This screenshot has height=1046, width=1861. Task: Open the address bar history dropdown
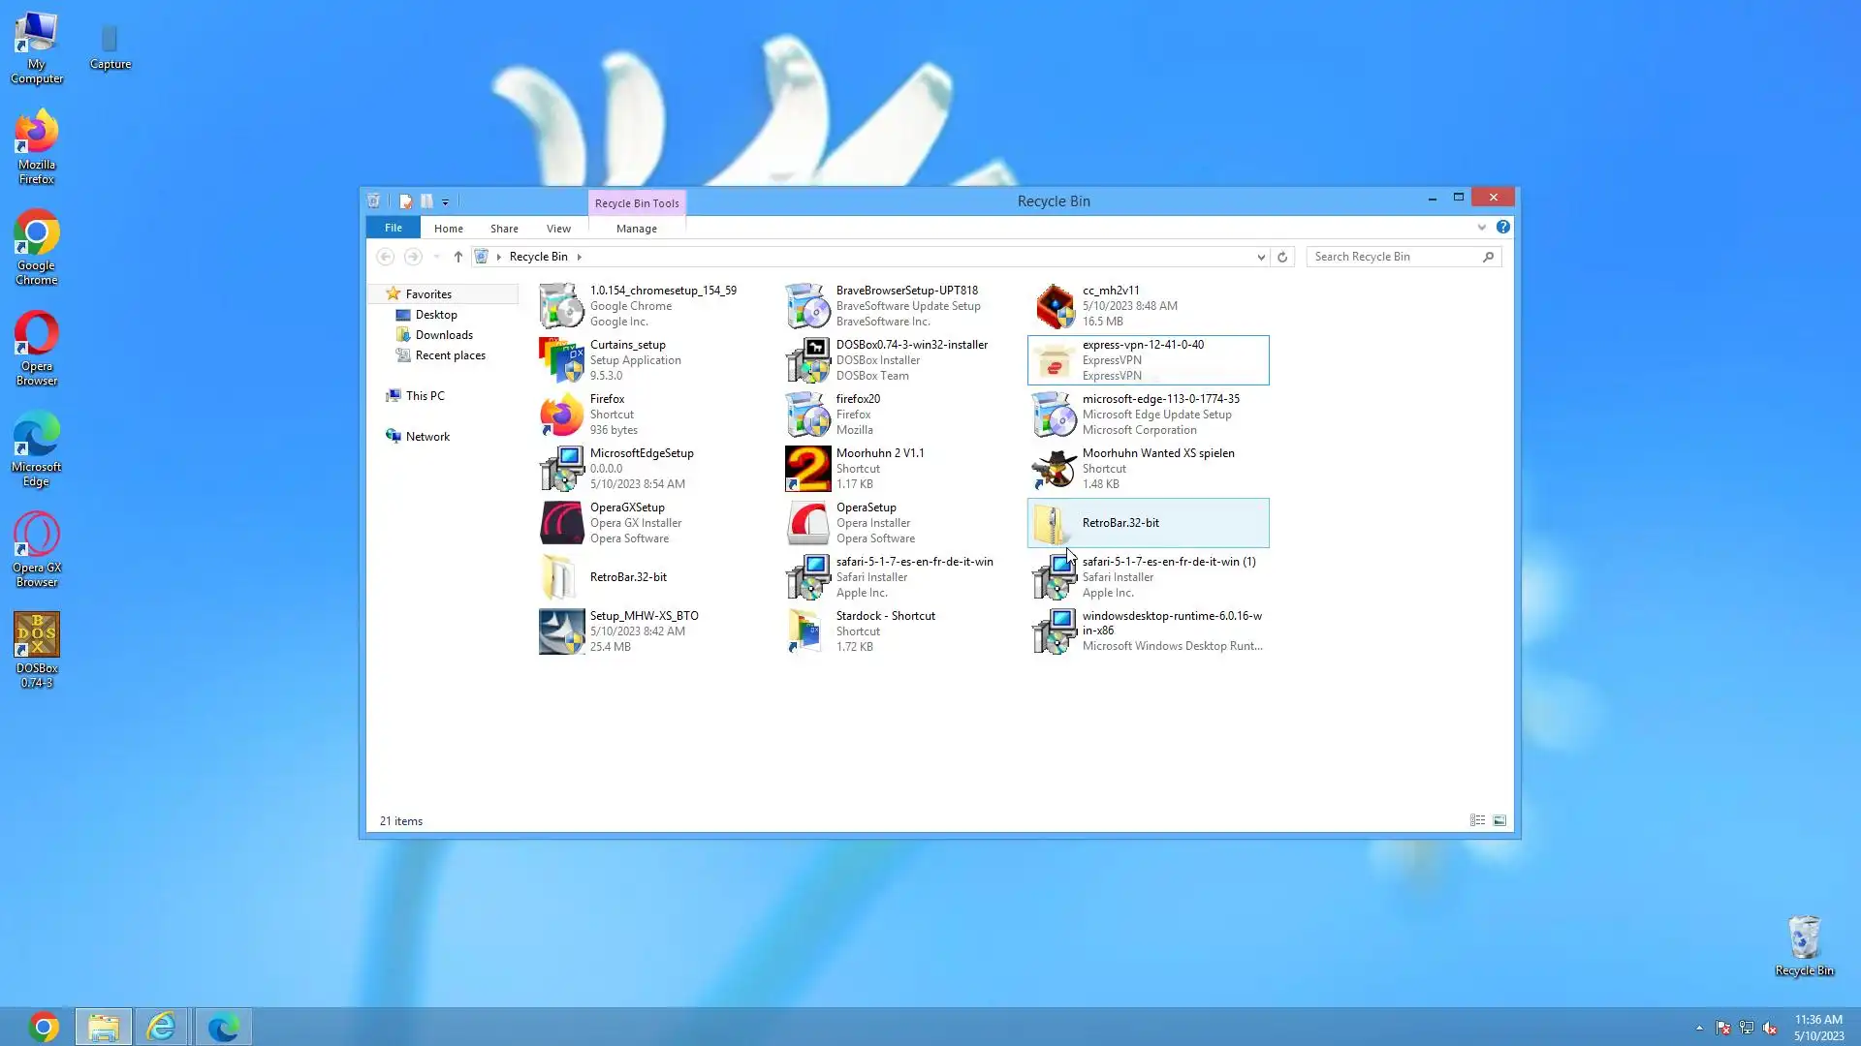pos(1260,257)
